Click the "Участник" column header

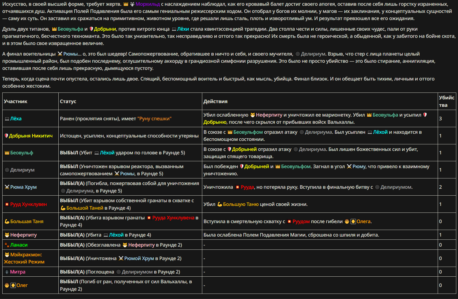point(15,101)
